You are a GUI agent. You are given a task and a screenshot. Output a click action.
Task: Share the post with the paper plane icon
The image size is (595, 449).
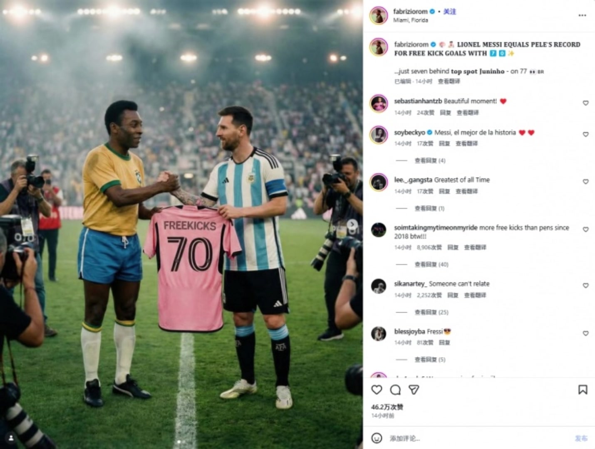[414, 390]
